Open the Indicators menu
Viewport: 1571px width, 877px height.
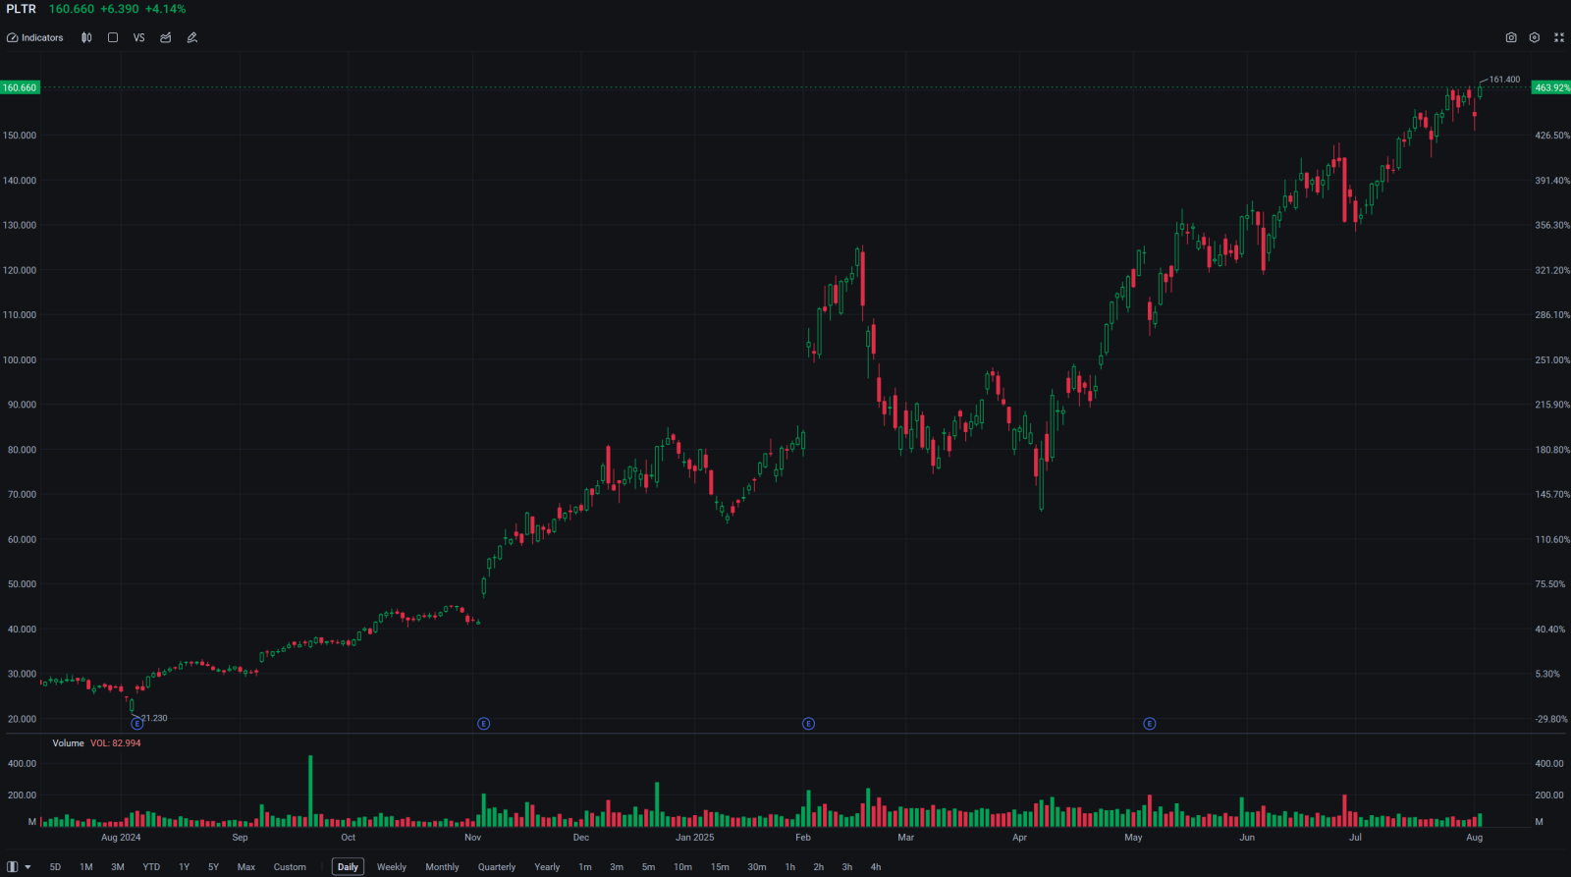pos(35,37)
